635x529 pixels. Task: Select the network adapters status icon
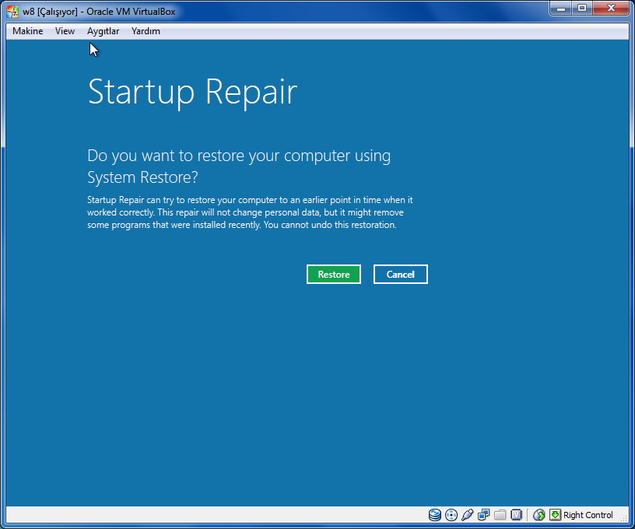[484, 515]
